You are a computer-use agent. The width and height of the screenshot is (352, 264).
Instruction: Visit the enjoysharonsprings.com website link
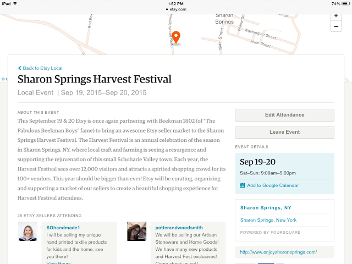click(278, 252)
